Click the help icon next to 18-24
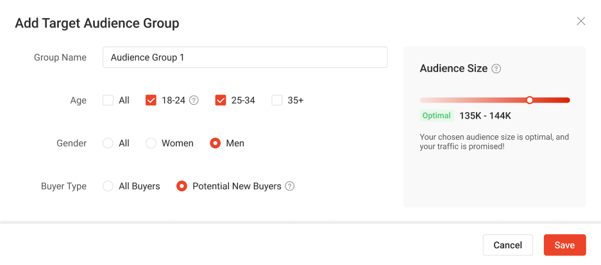 (x=194, y=101)
